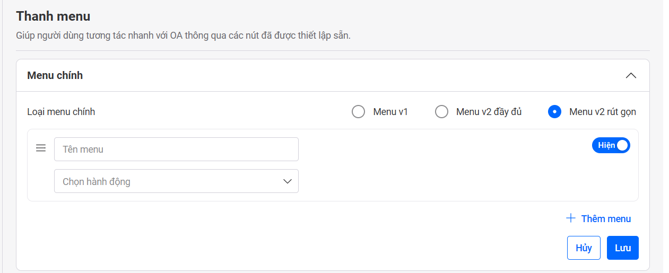669x273 pixels.
Task: Click the Menu v2 rút gọn text label
Action: [602, 112]
